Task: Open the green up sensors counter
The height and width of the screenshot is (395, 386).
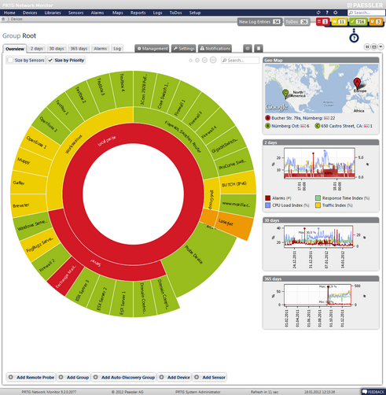Action: 358,22
